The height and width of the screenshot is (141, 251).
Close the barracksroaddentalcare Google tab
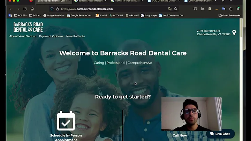[x=106, y=1]
